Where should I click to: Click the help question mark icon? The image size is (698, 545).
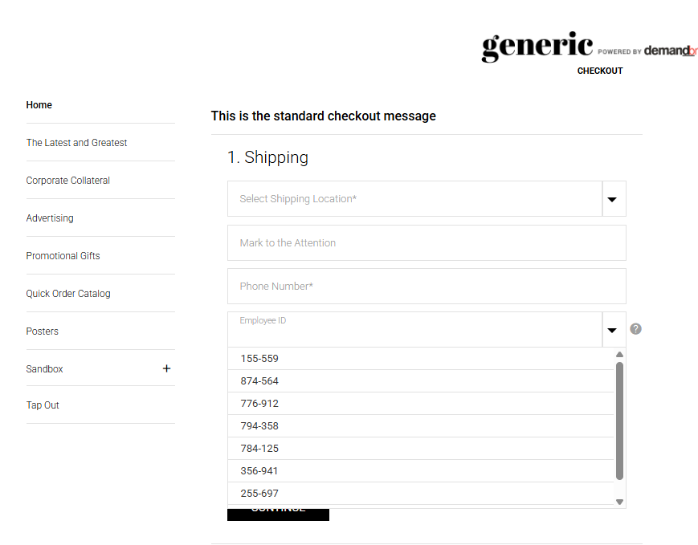click(635, 329)
